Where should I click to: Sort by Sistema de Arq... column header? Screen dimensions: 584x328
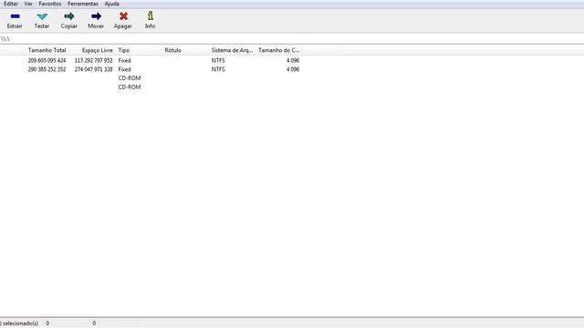[x=232, y=50]
